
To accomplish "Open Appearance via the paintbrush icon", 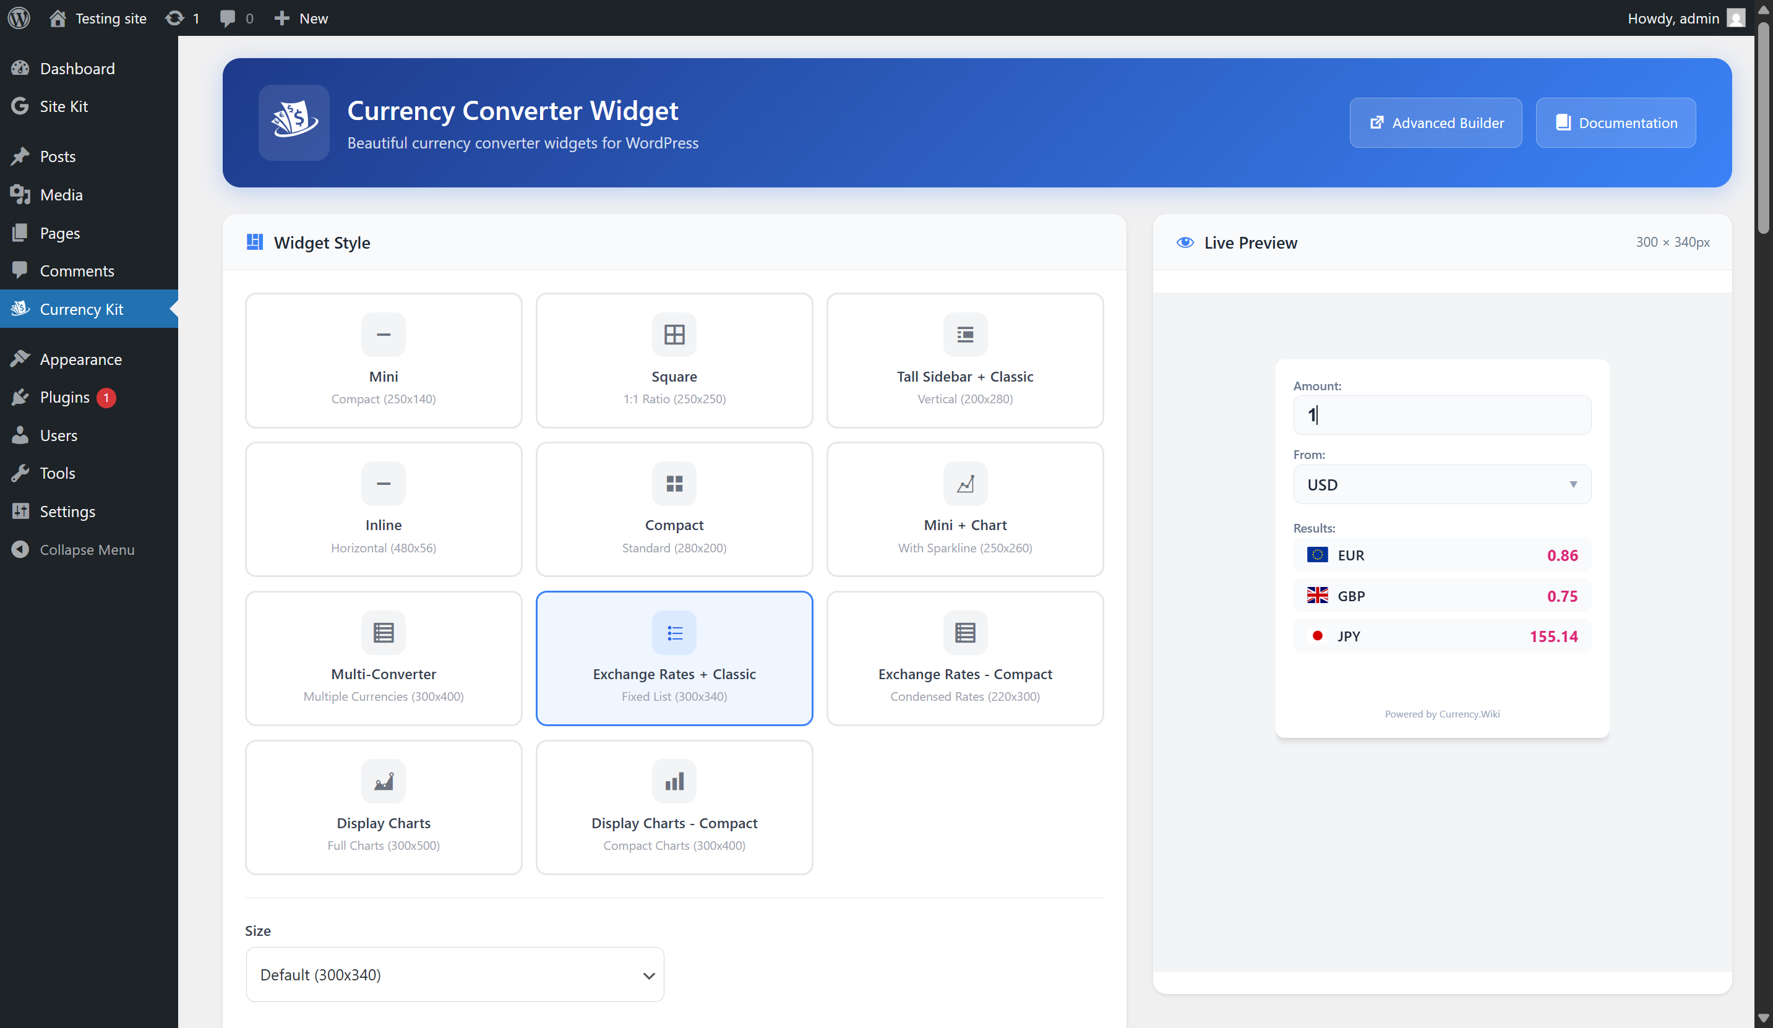I will coord(20,358).
